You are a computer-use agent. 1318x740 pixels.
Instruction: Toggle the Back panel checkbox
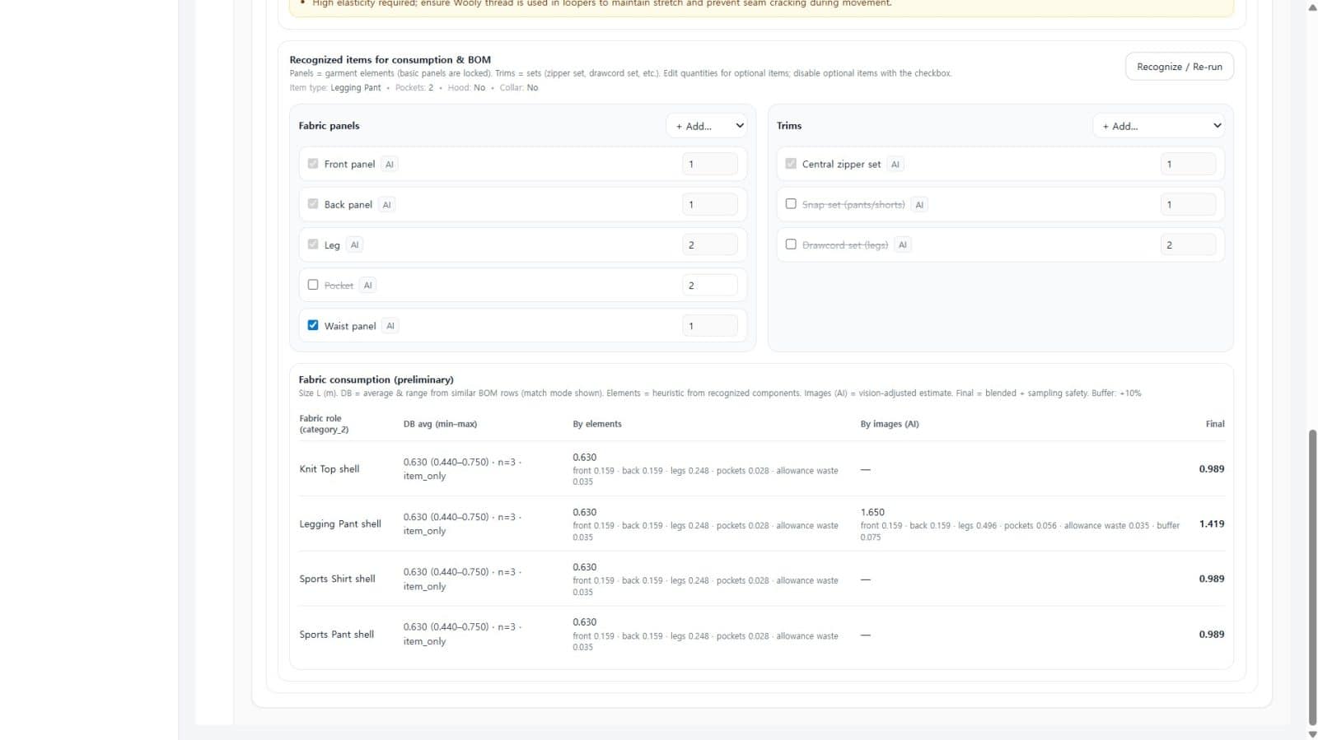313,204
